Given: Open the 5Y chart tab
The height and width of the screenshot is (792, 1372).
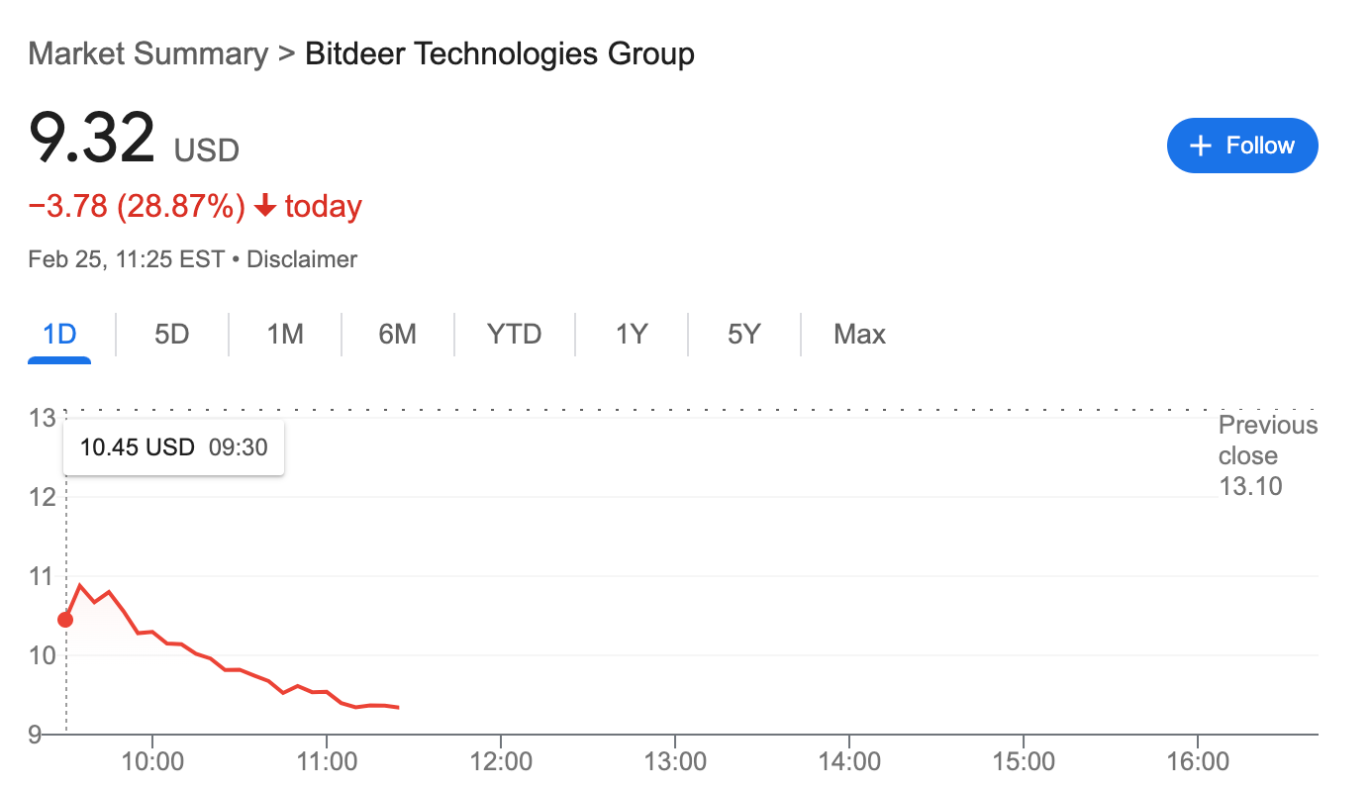Looking at the screenshot, I should coord(743,335).
